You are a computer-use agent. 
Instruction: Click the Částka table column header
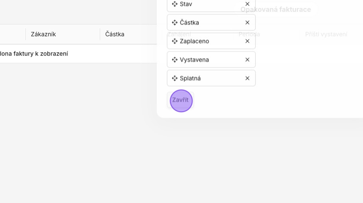(x=114, y=34)
